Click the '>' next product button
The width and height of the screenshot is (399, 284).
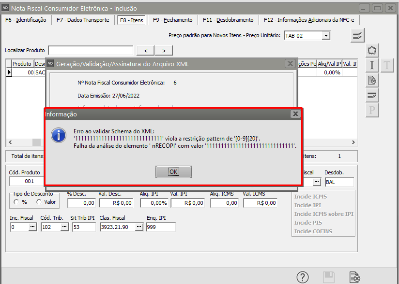[164, 51]
